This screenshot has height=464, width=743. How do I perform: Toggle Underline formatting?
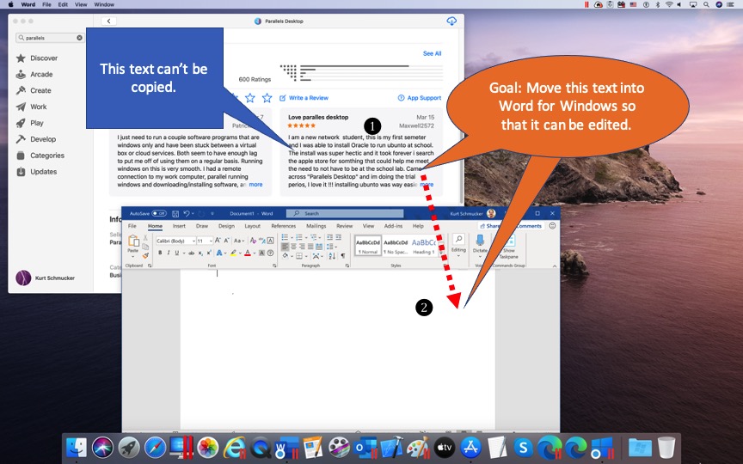177,253
